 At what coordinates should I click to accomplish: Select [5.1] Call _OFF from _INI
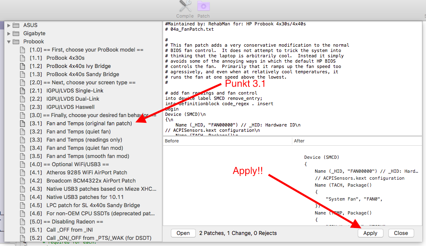pyautogui.click(x=61, y=230)
